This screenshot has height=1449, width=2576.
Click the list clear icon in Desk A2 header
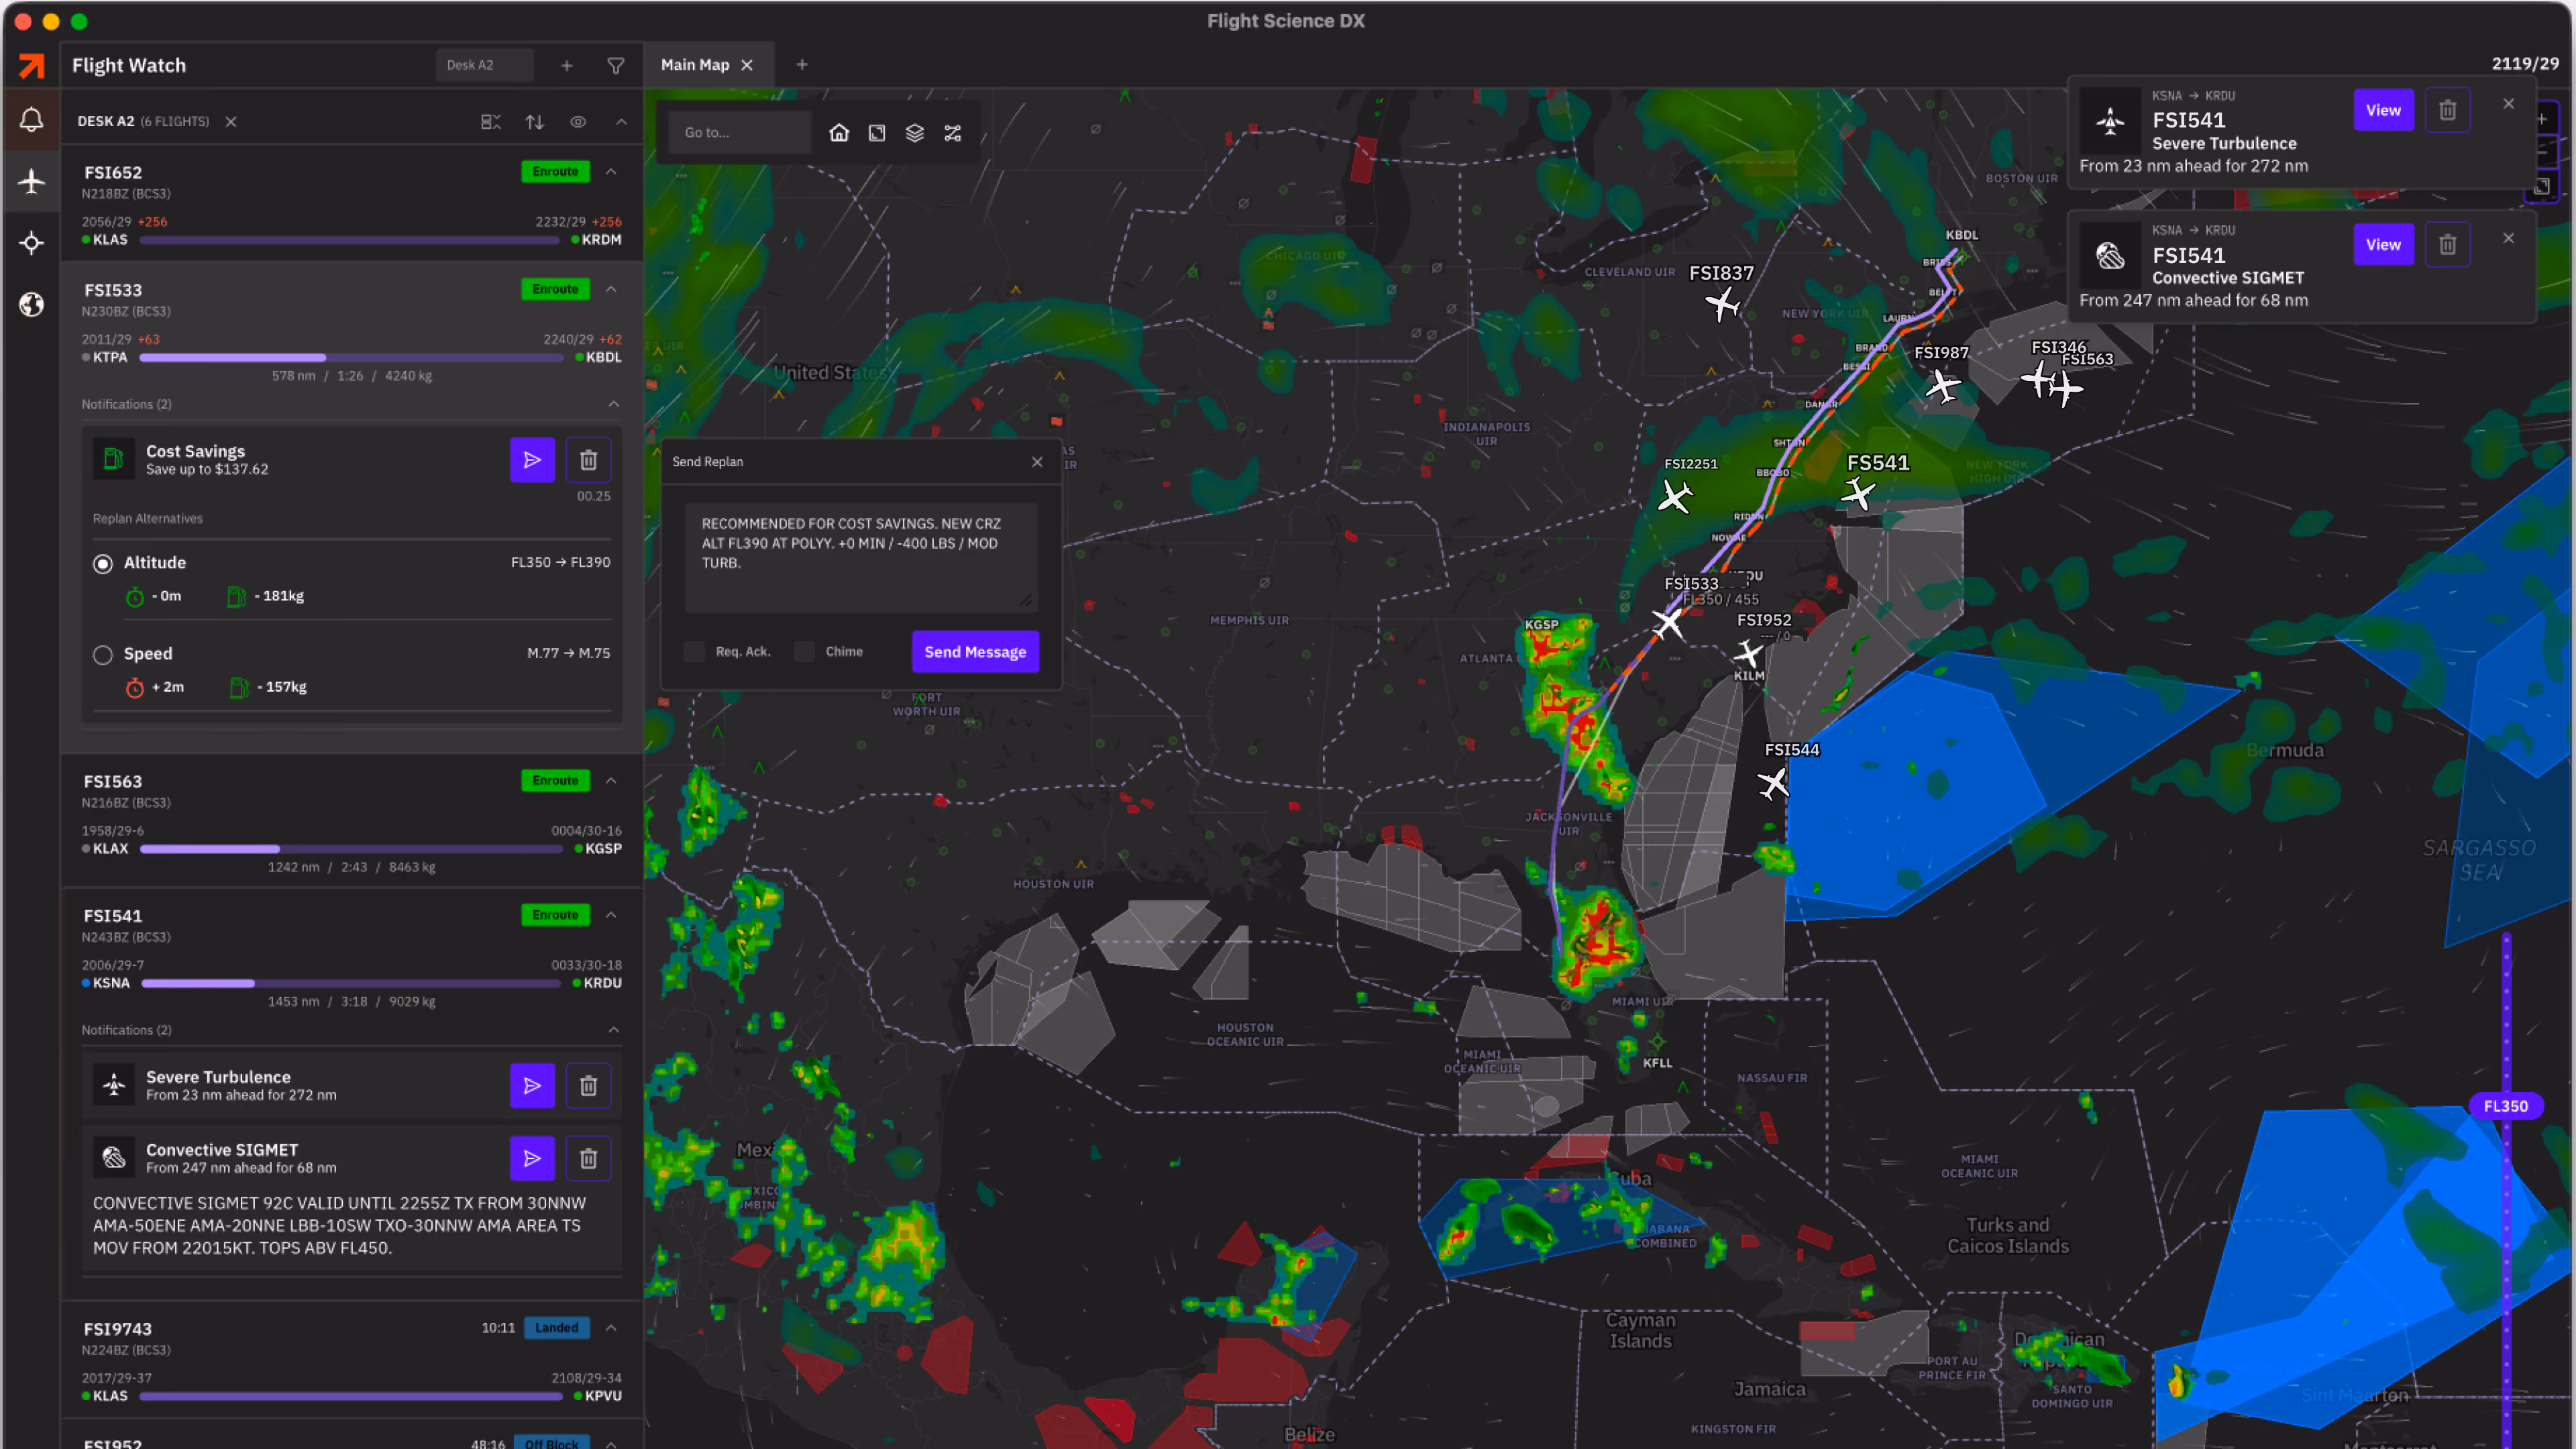(x=490, y=122)
